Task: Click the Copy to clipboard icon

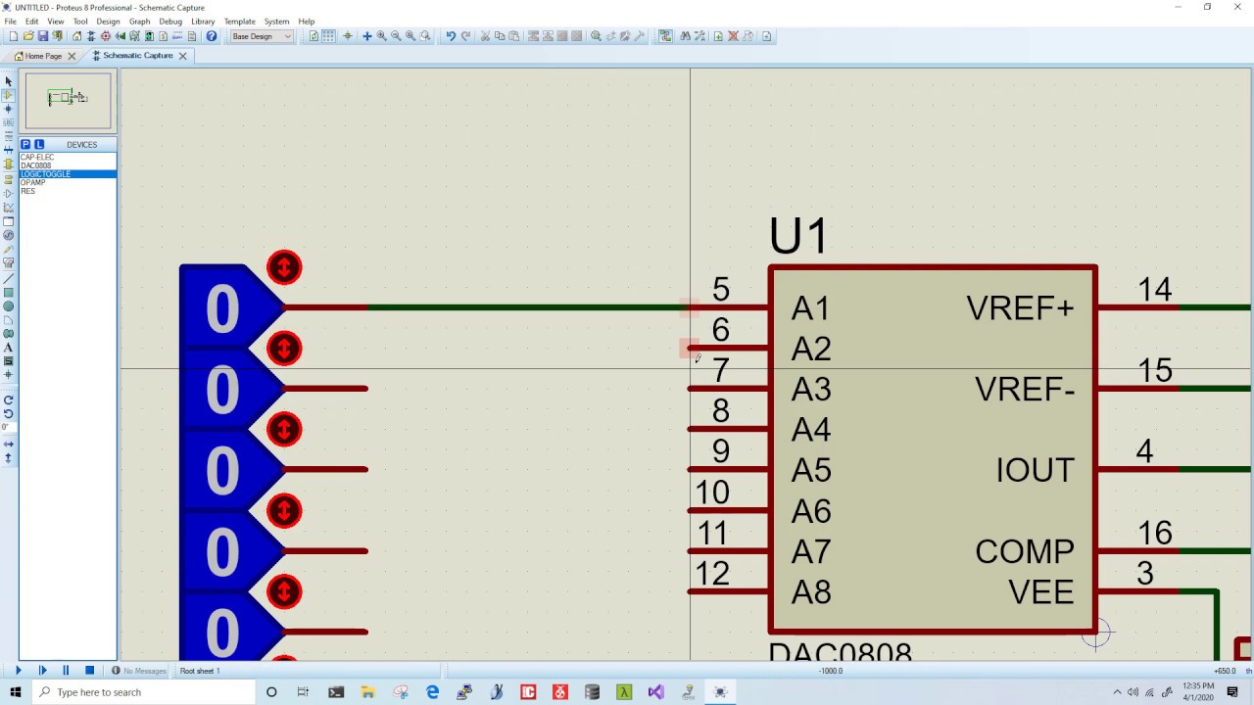Action: click(500, 36)
